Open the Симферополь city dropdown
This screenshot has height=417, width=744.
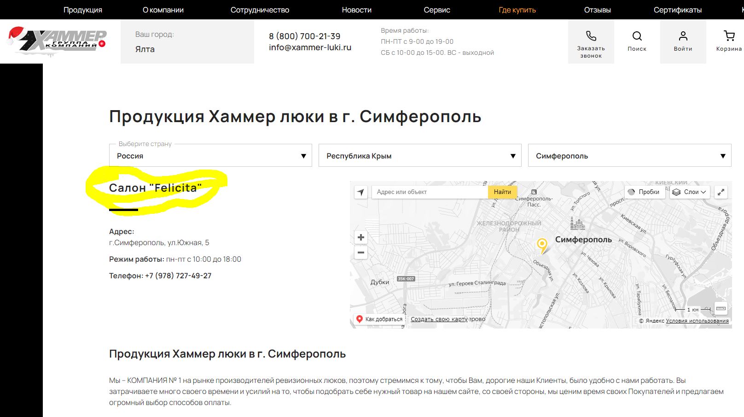coord(629,156)
